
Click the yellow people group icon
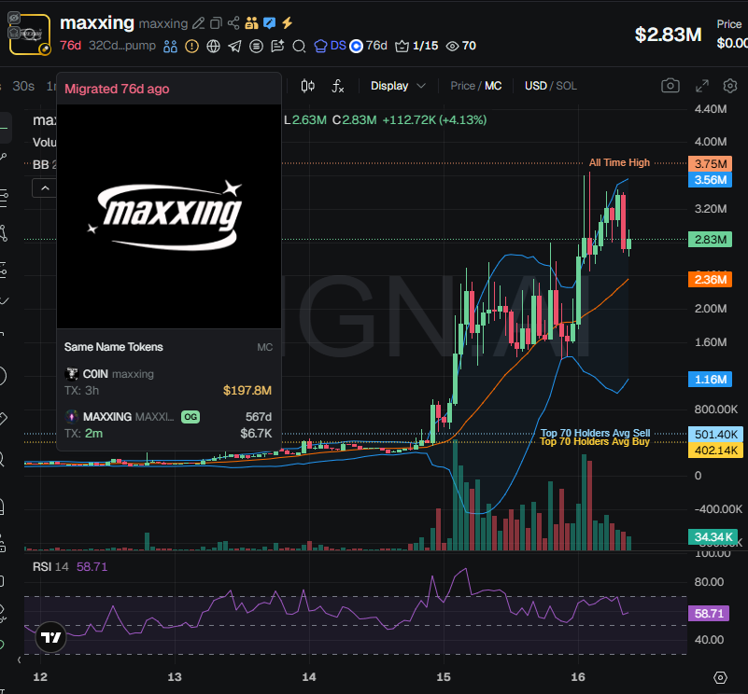[x=251, y=23]
